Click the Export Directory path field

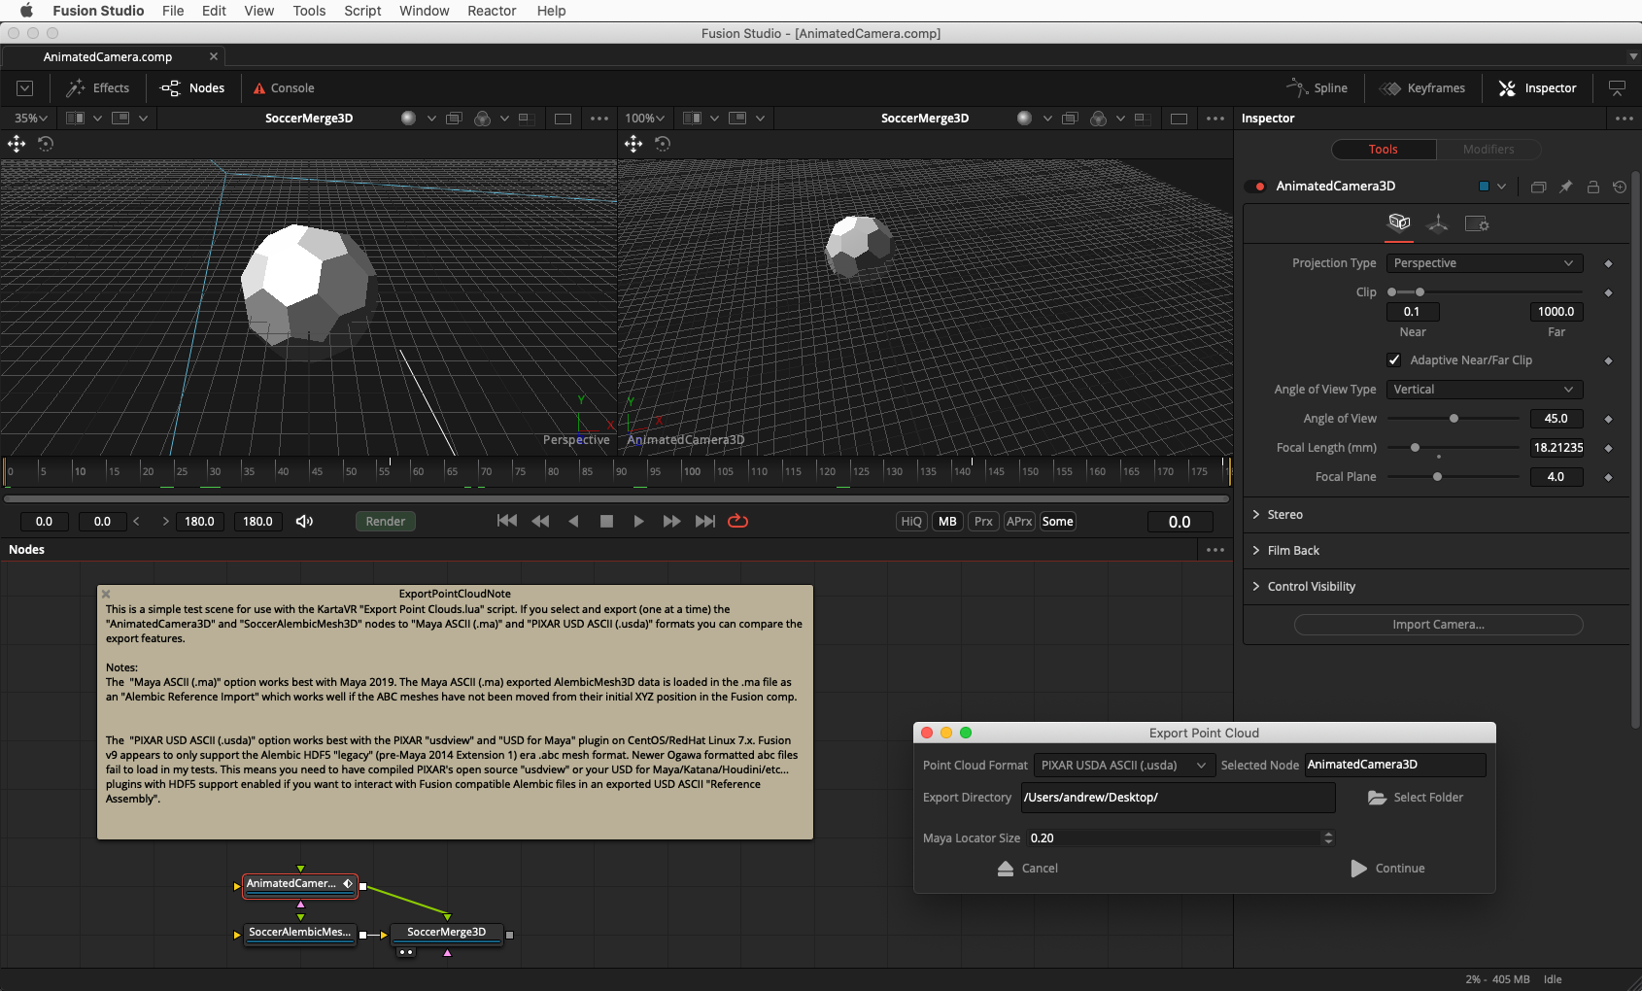1179,798
